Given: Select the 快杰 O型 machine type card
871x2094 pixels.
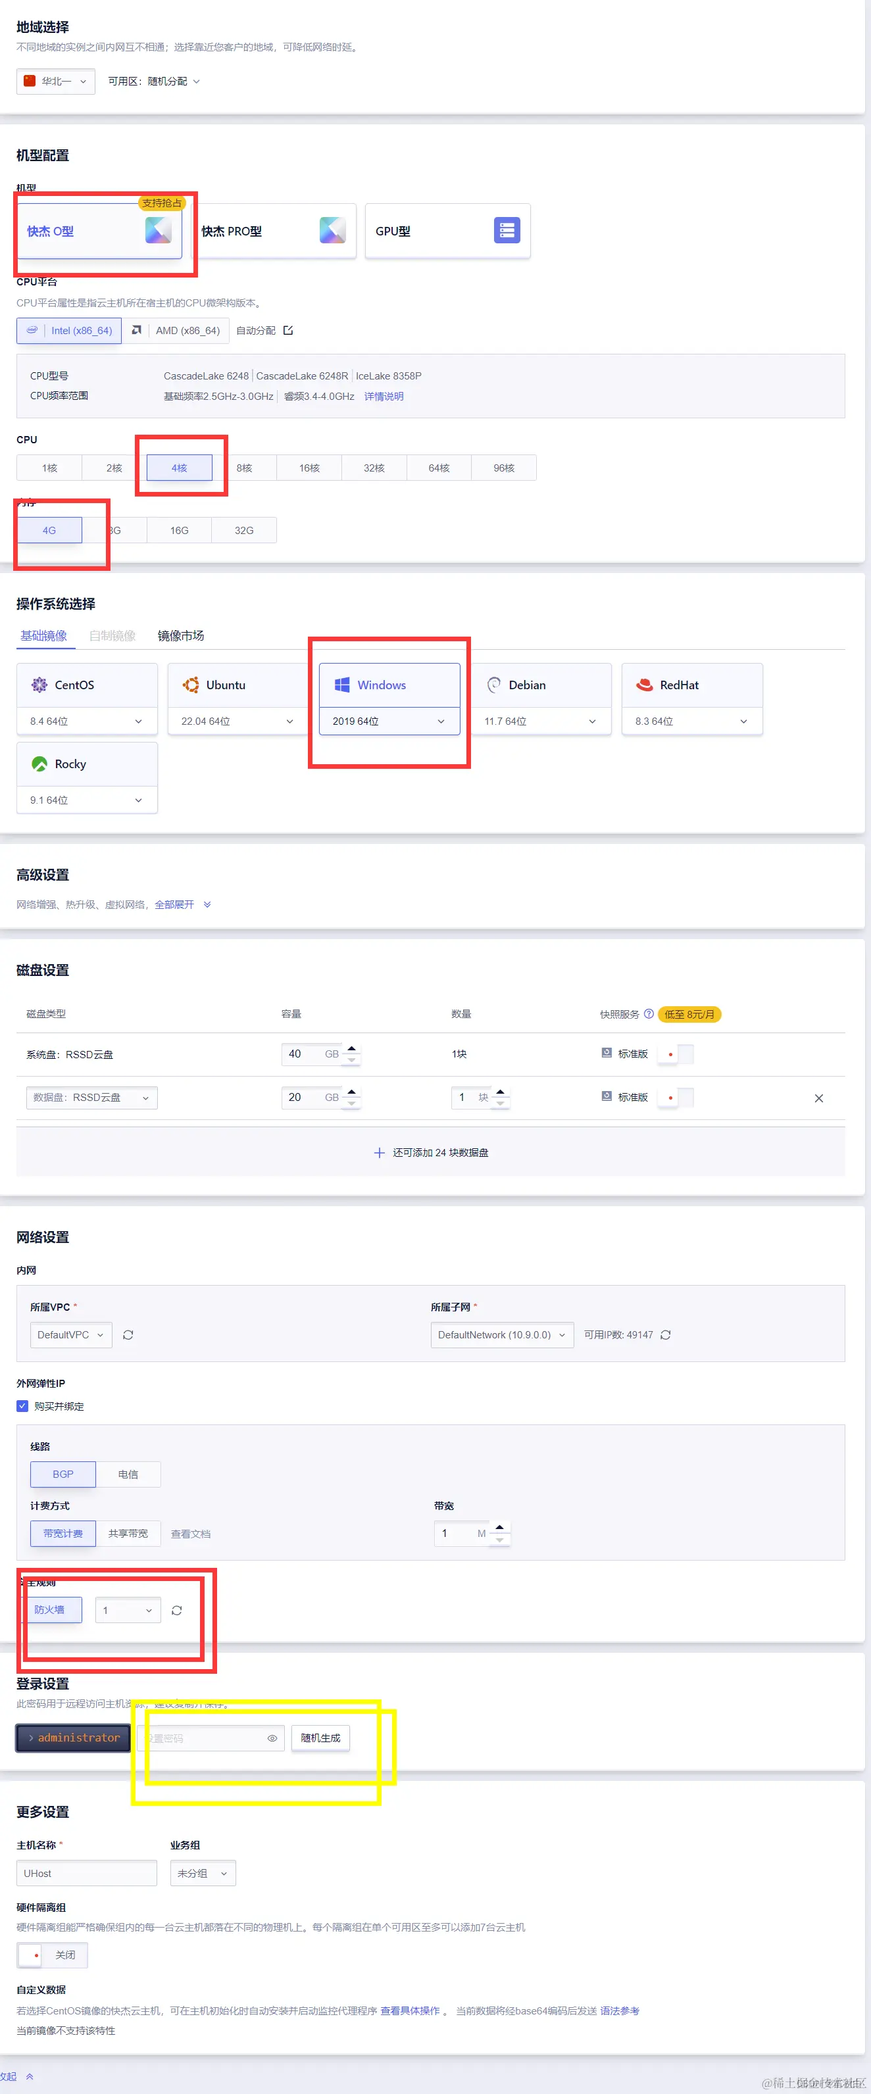Looking at the screenshot, I should tap(99, 231).
